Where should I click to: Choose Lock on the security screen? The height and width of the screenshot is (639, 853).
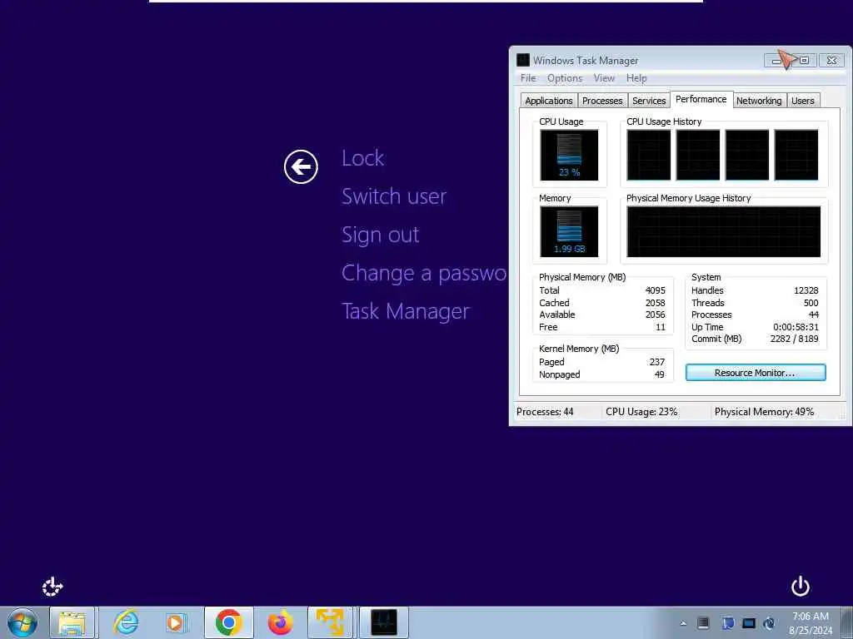[363, 158]
